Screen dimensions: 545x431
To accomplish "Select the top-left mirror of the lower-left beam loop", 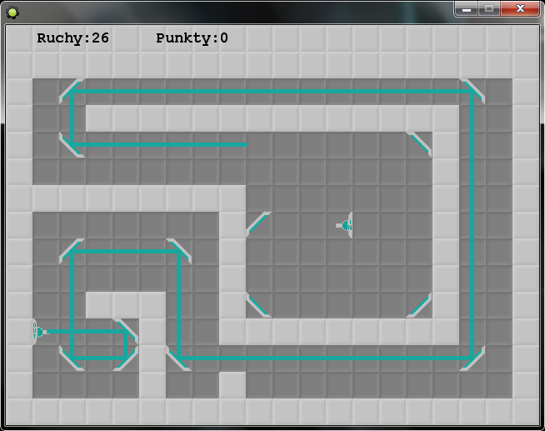I will pos(72,251).
